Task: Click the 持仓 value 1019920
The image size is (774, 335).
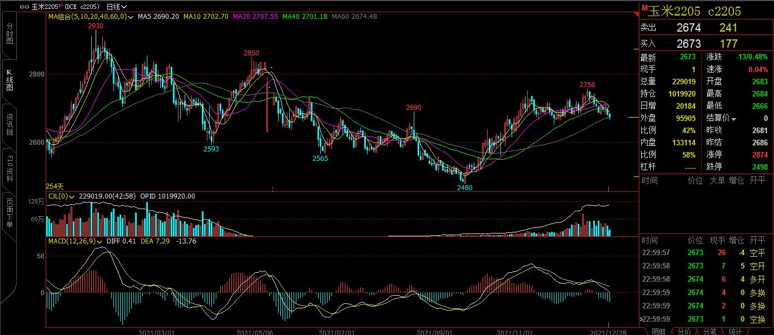Action: (682, 94)
